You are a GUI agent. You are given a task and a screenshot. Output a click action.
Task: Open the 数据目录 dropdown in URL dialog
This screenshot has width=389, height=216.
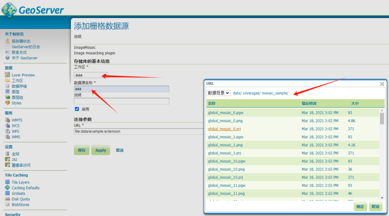click(x=218, y=93)
